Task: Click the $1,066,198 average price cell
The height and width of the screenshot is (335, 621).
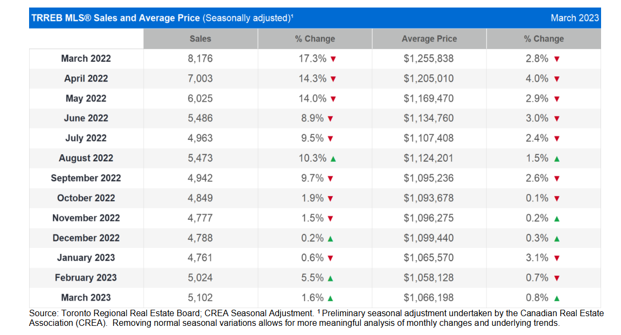Action: point(429,297)
